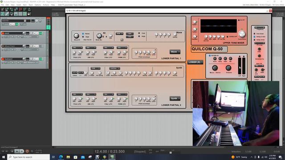Go to project start in transport

pyautogui.click(x=3, y=151)
